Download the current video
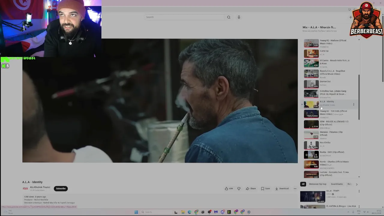Viewport: 384px width, 216px height. (x=282, y=189)
